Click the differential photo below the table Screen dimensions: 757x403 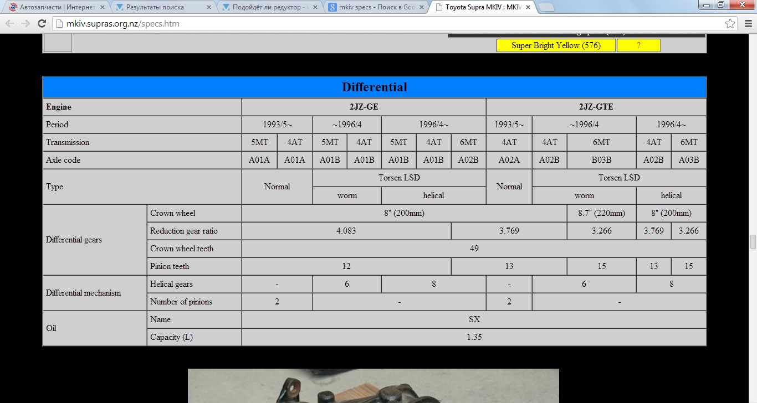pos(373,386)
